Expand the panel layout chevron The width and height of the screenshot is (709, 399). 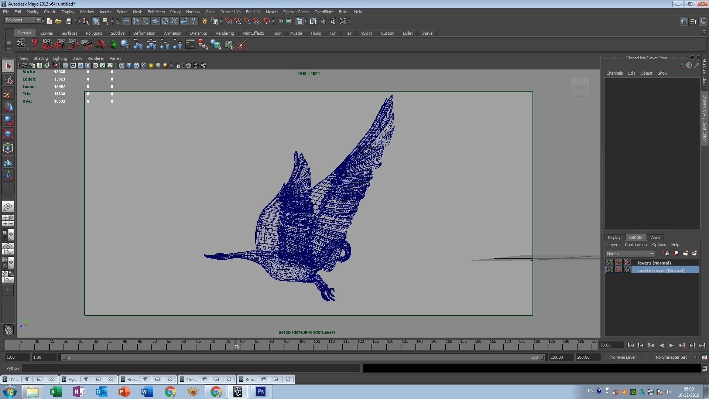[7, 290]
